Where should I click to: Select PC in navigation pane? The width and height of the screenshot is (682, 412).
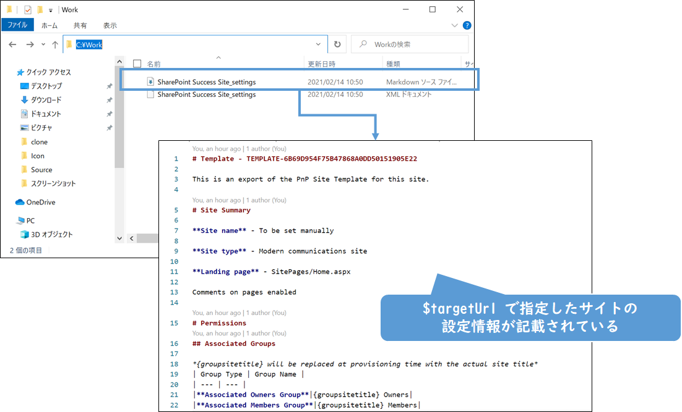[x=30, y=221]
